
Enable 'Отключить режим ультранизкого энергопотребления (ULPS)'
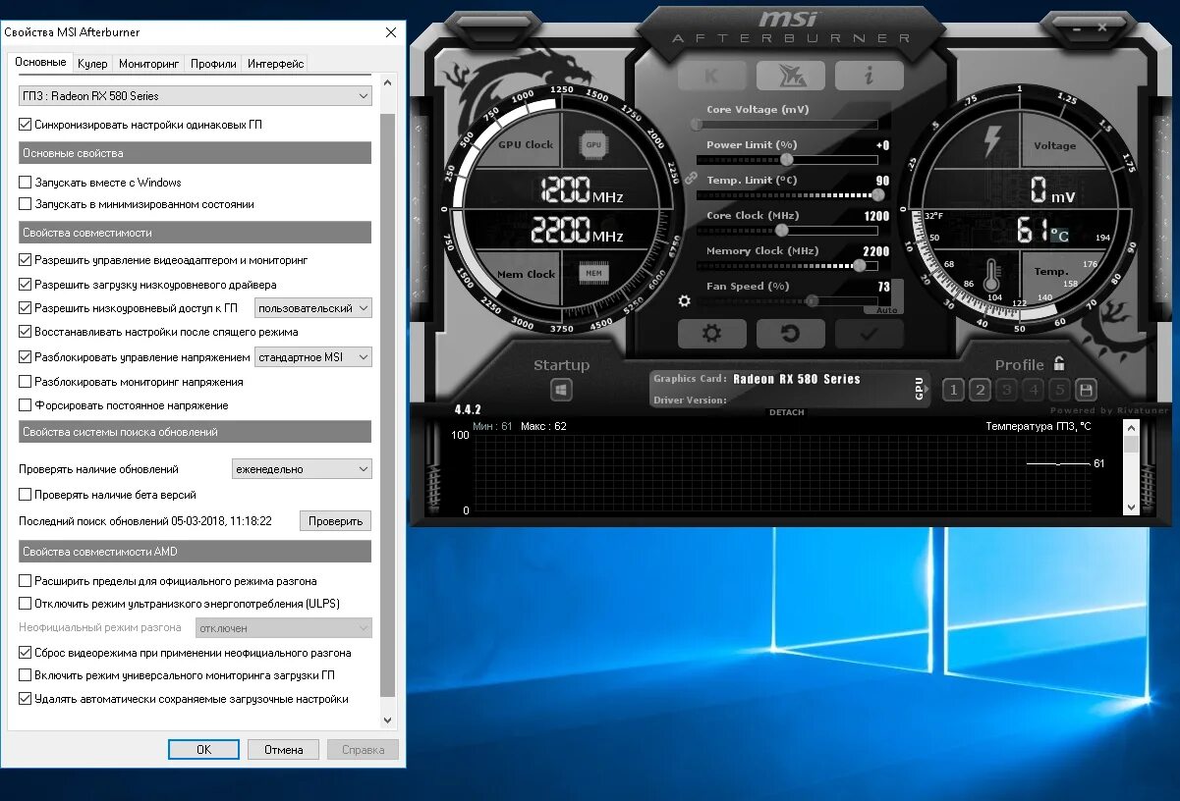pos(26,603)
